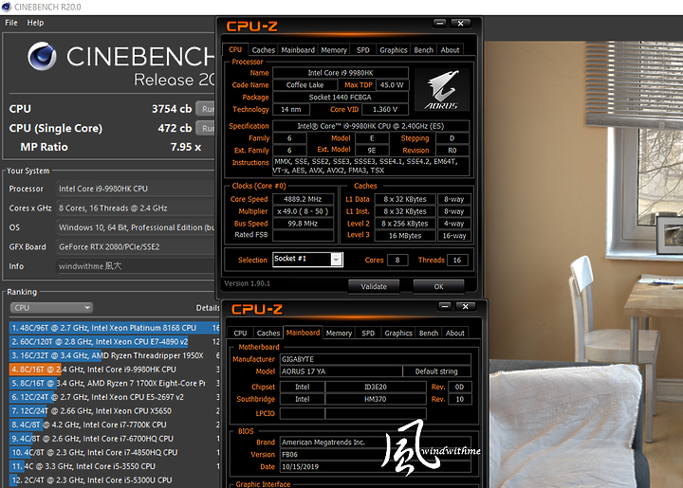This screenshot has width=683, height=488.
Task: Open the File menu in Cinebench
Action: (11, 23)
